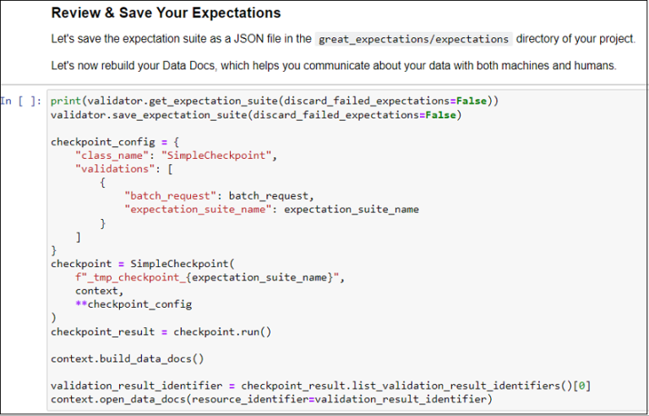Viewport: 649px width, 416px height.
Task: Click the context.open_data_docs code line
Action: tap(270, 399)
